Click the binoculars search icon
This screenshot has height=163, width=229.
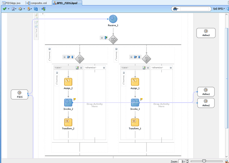click(175, 9)
